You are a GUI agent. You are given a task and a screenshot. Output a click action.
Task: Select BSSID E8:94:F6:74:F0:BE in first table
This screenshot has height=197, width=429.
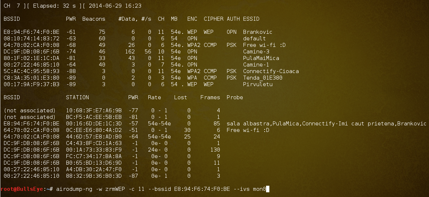tap(31, 32)
